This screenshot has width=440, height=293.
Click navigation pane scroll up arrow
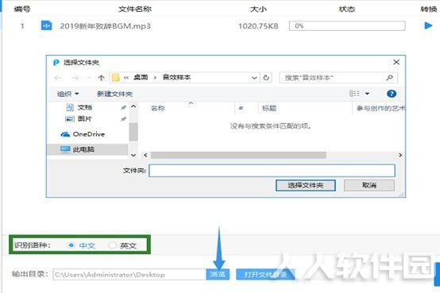[x=133, y=106]
